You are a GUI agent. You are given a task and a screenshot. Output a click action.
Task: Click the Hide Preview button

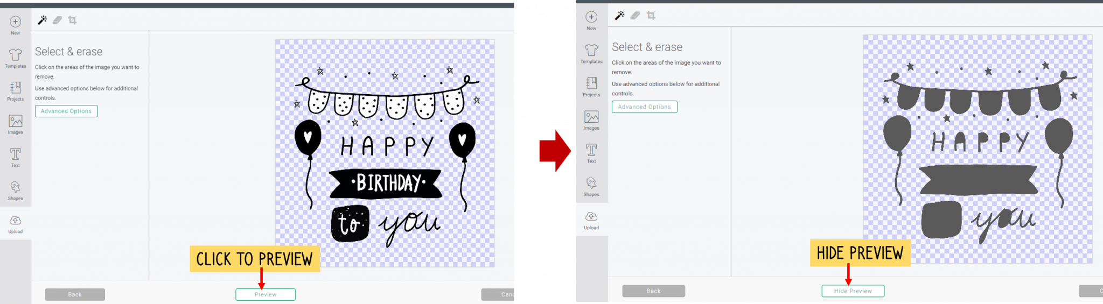[853, 291]
